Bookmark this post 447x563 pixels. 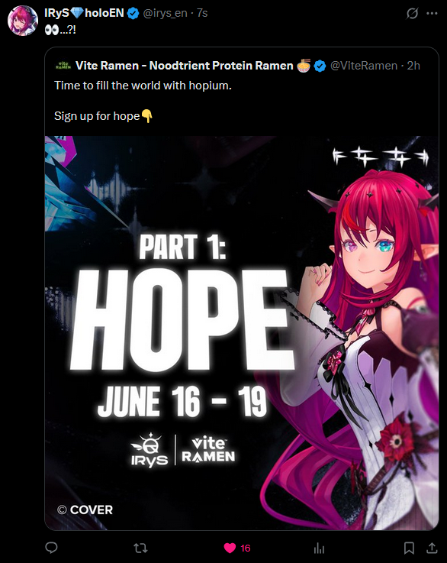click(409, 548)
